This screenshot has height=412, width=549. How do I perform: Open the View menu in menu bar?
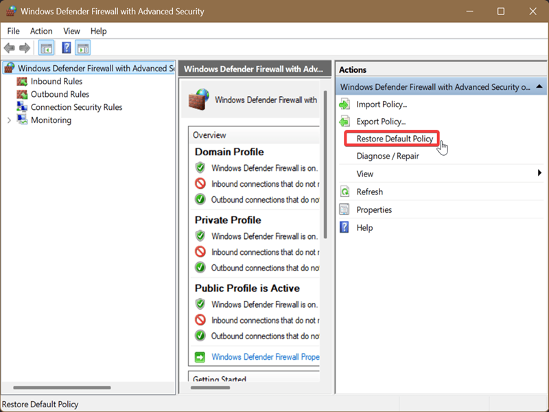(x=71, y=31)
